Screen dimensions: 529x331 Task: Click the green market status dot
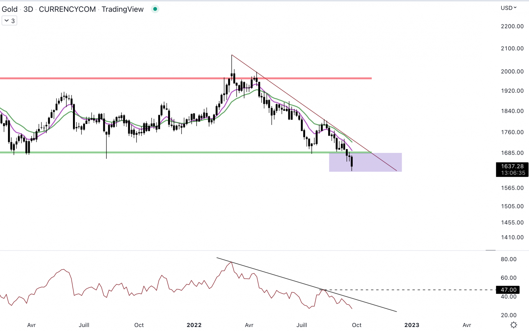pyautogui.click(x=155, y=9)
